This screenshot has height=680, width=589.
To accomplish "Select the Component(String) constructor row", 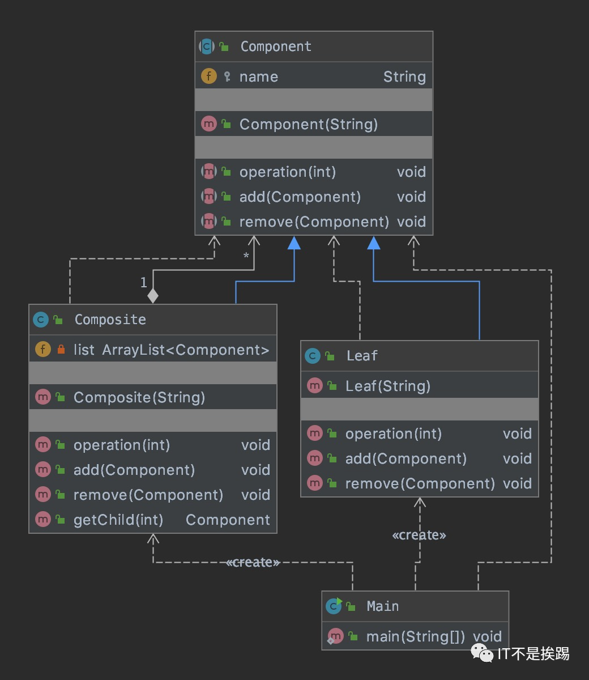I will click(x=314, y=124).
